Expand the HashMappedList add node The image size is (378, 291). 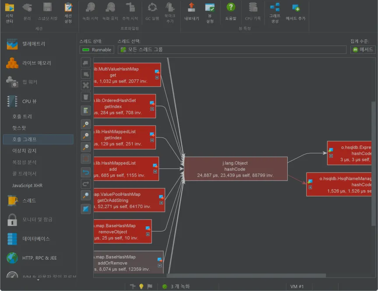(155, 171)
